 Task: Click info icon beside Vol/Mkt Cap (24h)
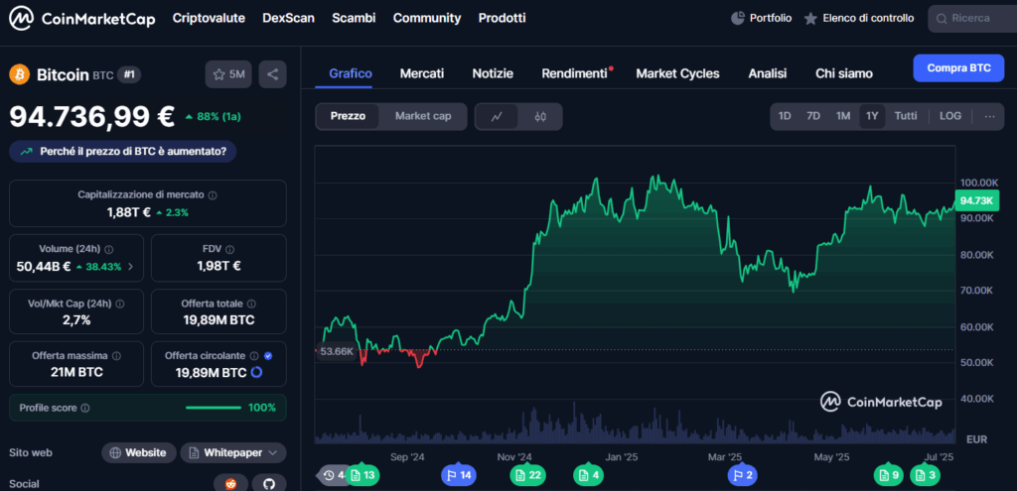click(x=119, y=304)
